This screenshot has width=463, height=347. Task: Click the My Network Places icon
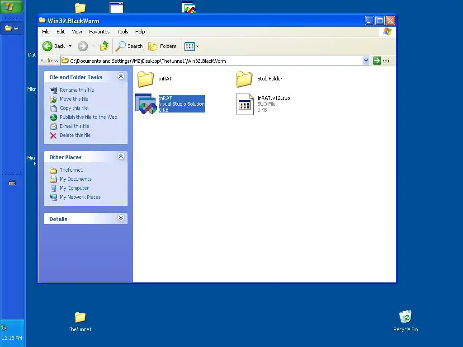(x=53, y=197)
